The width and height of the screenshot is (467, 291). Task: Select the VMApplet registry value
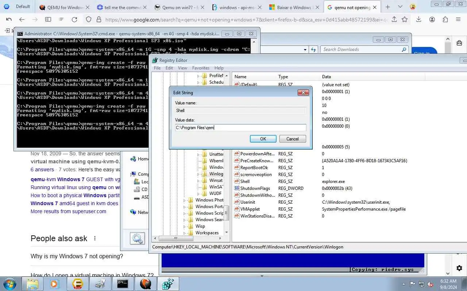point(250,209)
